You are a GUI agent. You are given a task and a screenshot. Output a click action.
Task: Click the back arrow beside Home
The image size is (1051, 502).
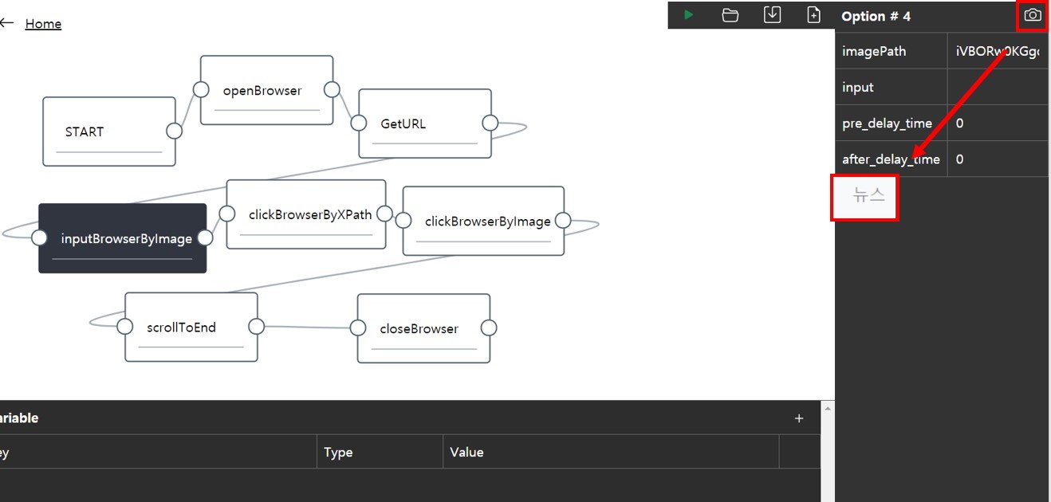7,24
